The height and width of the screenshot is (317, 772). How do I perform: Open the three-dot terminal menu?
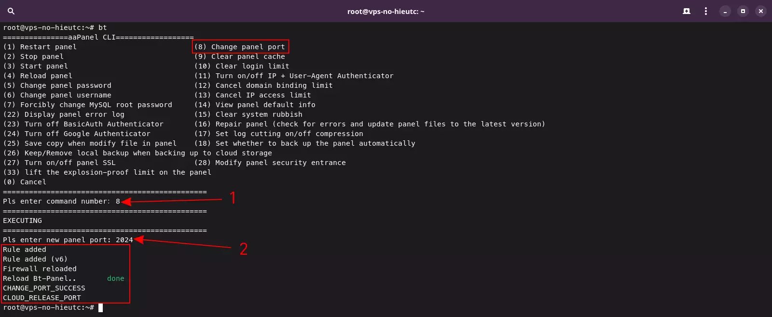pos(706,11)
